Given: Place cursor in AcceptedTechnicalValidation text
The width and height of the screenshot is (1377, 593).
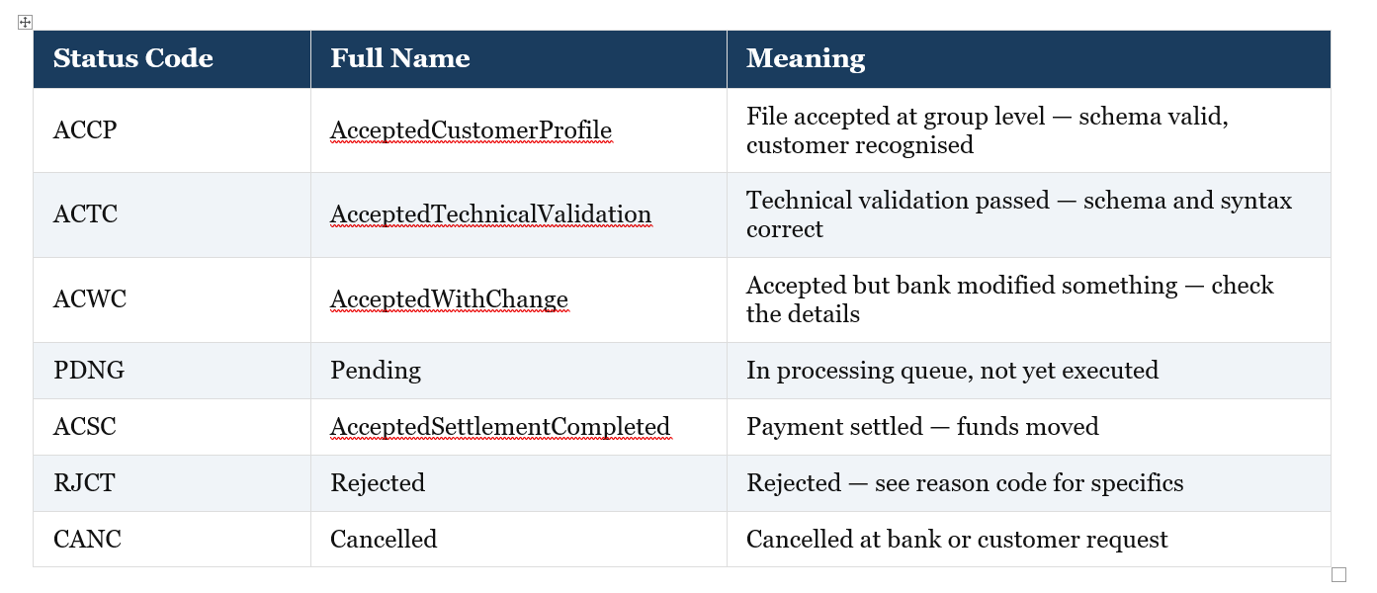Looking at the screenshot, I should 490,214.
